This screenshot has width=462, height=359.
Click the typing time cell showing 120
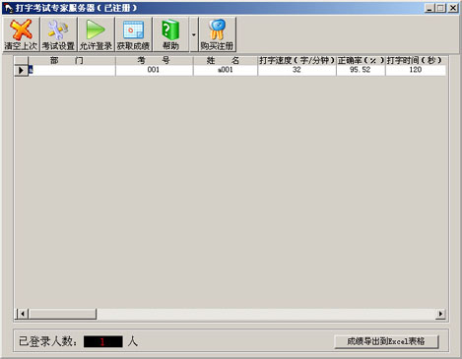pos(416,70)
